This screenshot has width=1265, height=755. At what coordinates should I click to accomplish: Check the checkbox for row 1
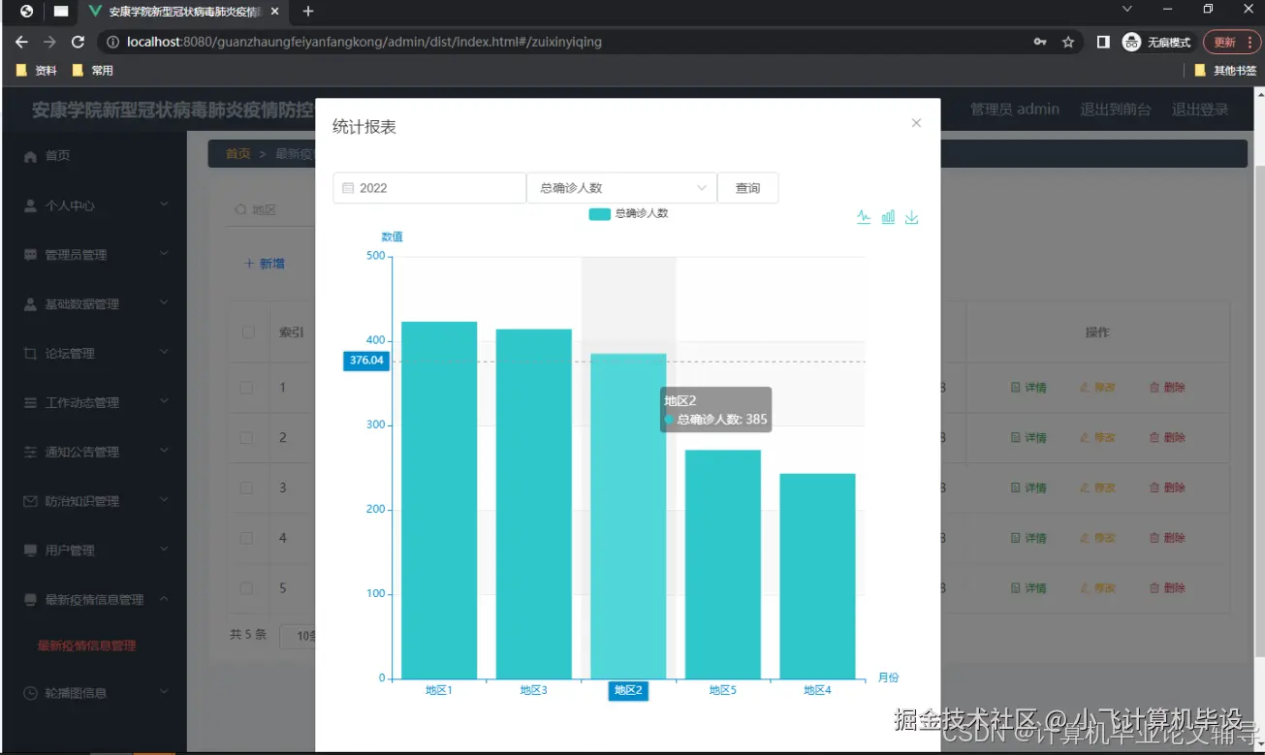coord(247,388)
